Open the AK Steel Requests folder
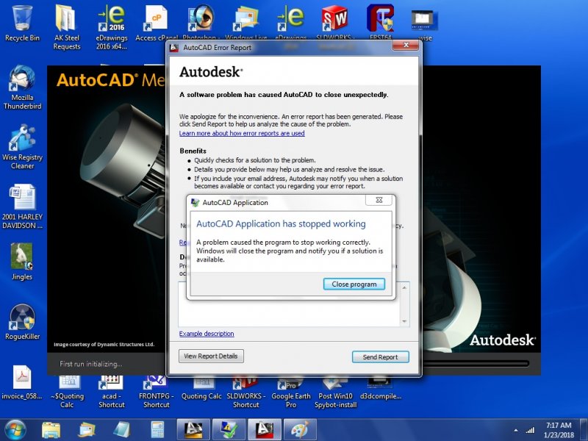This screenshot has width=588, height=441. [67, 27]
